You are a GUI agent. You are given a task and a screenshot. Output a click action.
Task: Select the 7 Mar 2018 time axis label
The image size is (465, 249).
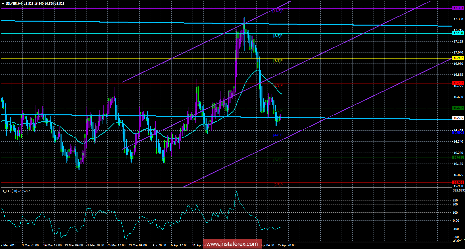click(x=8, y=245)
